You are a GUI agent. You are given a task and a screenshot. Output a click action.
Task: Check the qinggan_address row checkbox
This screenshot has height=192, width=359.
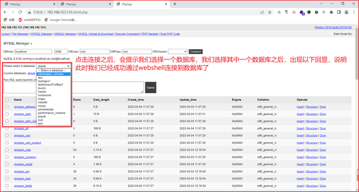[x=7, y=107]
